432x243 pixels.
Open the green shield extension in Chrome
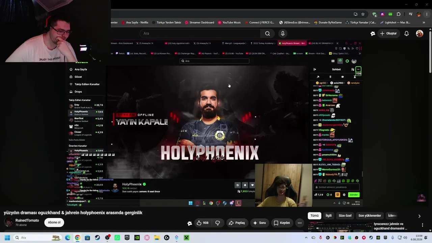pos(374,14)
